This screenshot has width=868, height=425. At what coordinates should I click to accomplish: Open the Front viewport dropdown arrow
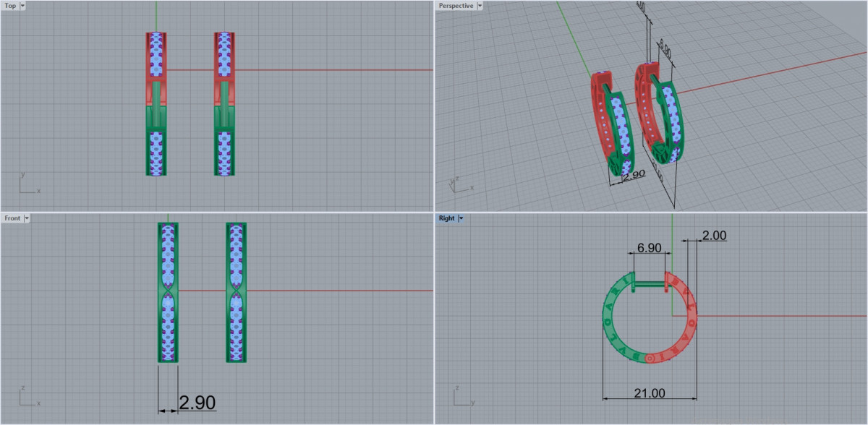point(26,218)
